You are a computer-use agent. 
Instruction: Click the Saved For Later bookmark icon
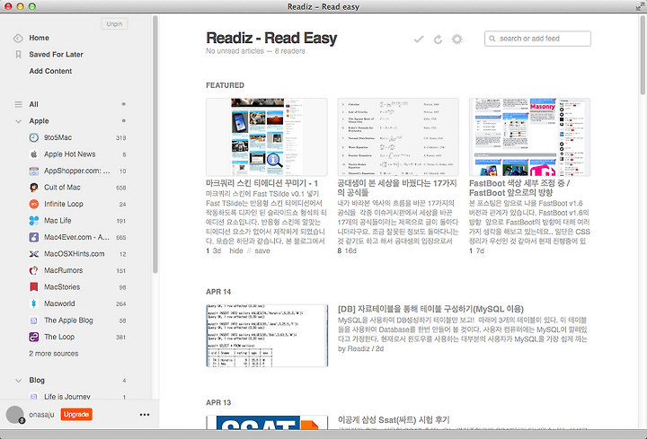coord(18,55)
